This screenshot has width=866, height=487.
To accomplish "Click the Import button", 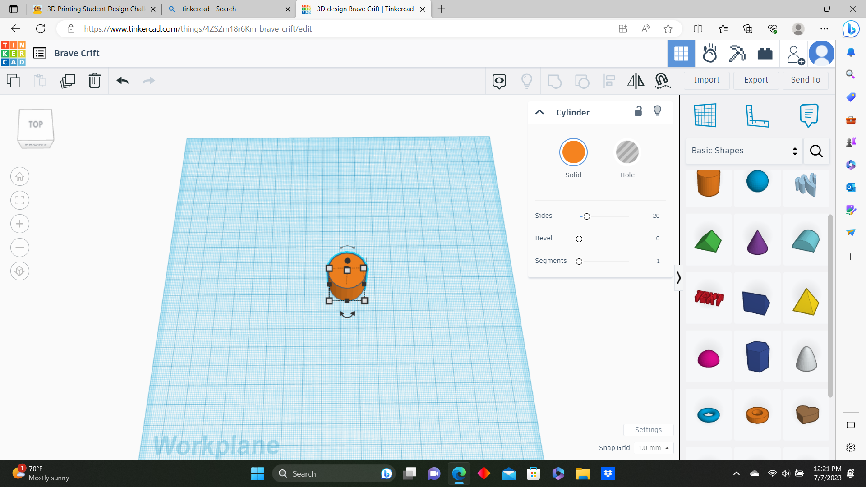I will click(x=706, y=80).
